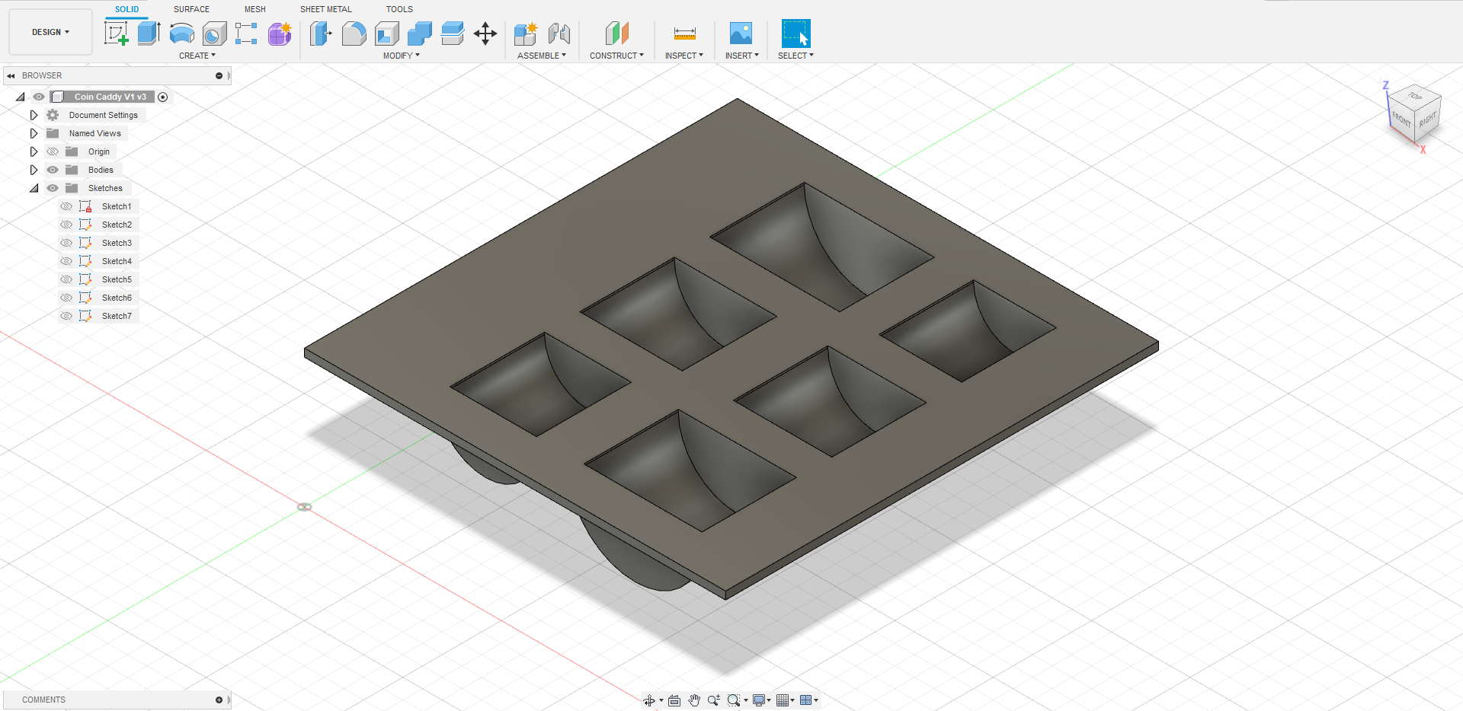Switch to the SURFACE tab
Screen dimensions: 1463x711
(x=191, y=9)
